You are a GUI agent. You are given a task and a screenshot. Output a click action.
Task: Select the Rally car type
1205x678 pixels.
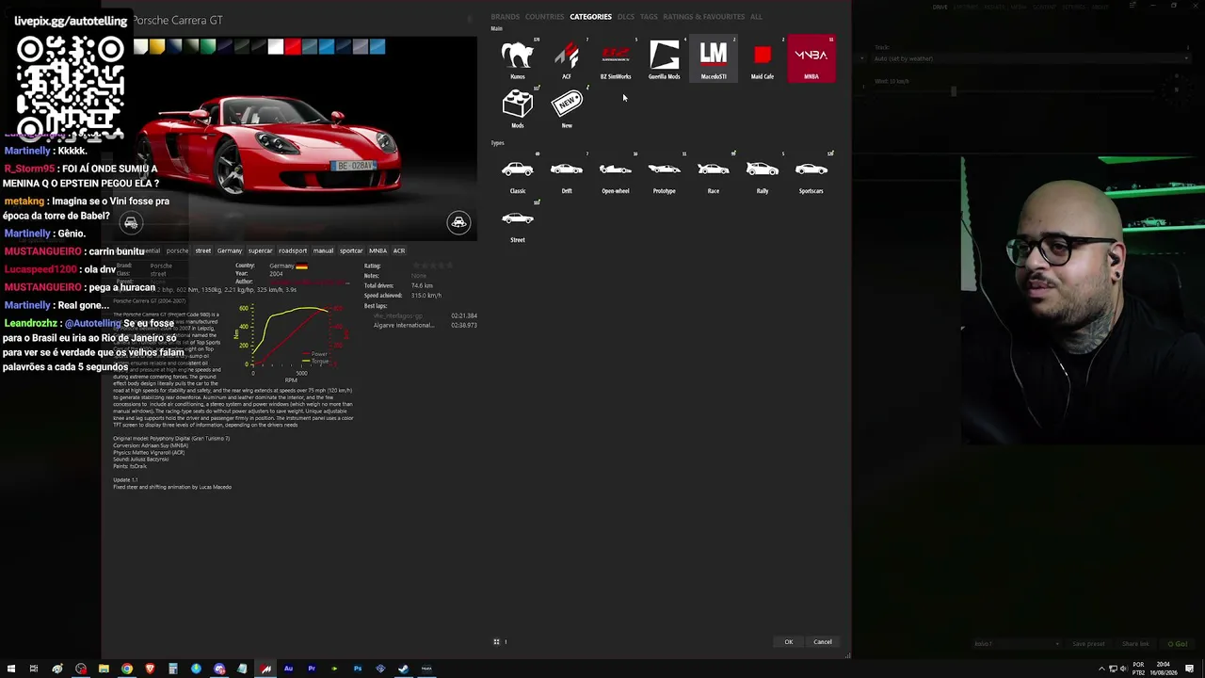(763, 174)
